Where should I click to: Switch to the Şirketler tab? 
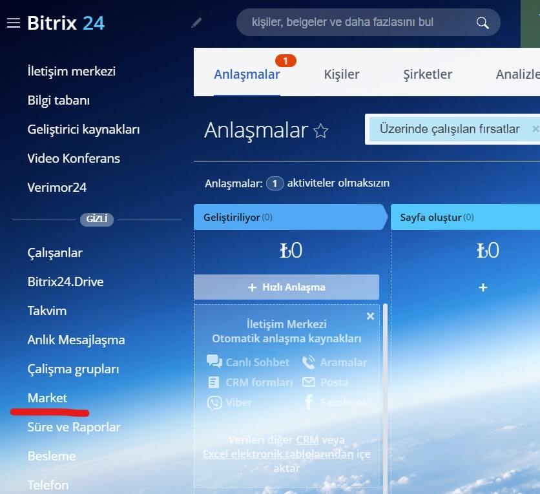(428, 74)
